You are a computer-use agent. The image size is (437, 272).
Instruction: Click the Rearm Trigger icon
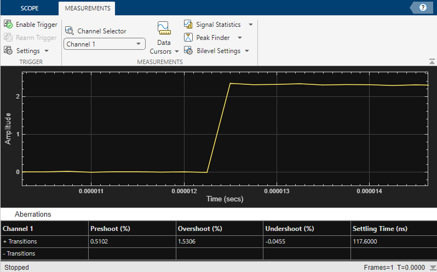8,37
